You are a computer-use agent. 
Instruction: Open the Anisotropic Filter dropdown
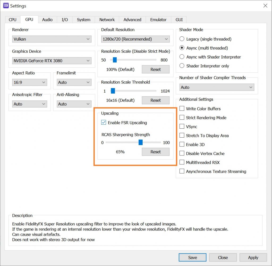[29, 104]
